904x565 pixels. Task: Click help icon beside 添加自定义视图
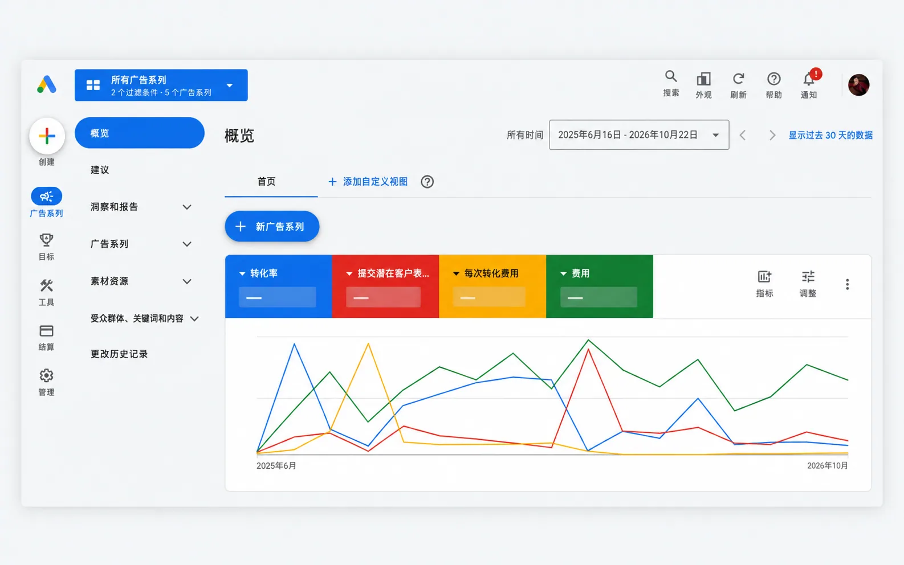click(427, 182)
